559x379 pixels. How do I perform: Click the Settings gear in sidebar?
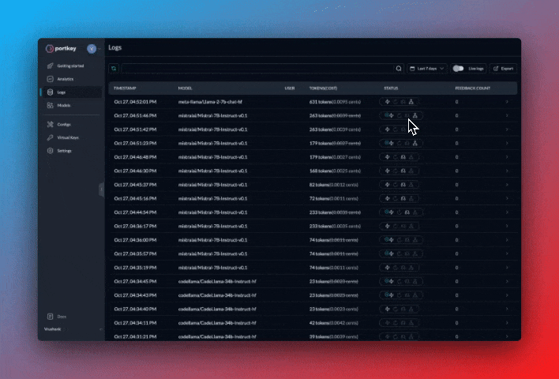(x=51, y=150)
